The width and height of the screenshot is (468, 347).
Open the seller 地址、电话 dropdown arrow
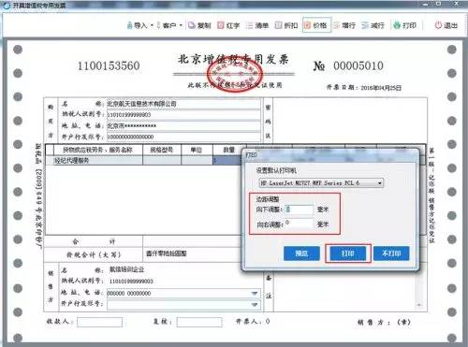(255, 294)
